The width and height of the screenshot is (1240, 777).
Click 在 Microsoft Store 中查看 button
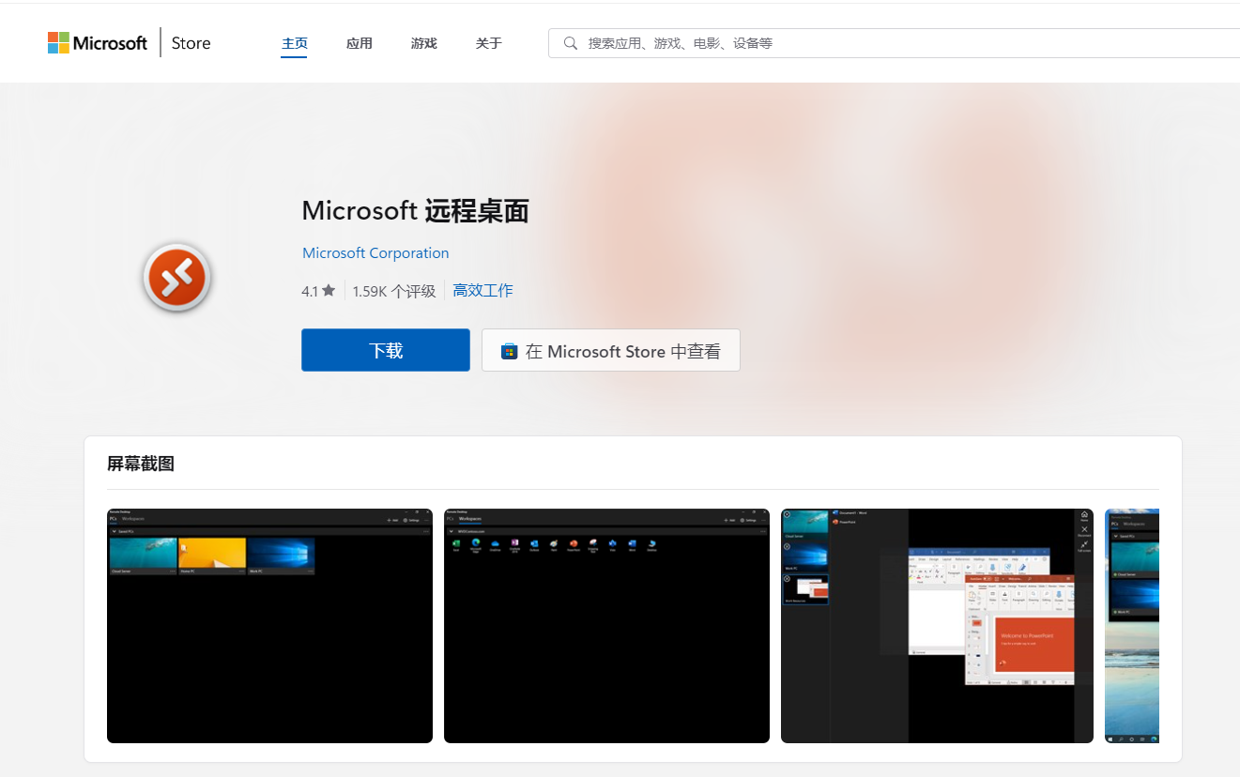coord(611,350)
